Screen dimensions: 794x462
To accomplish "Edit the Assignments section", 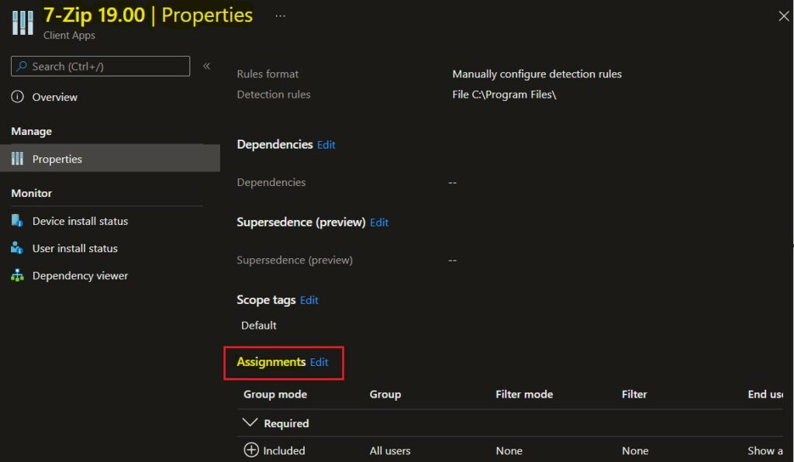I will pyautogui.click(x=319, y=362).
